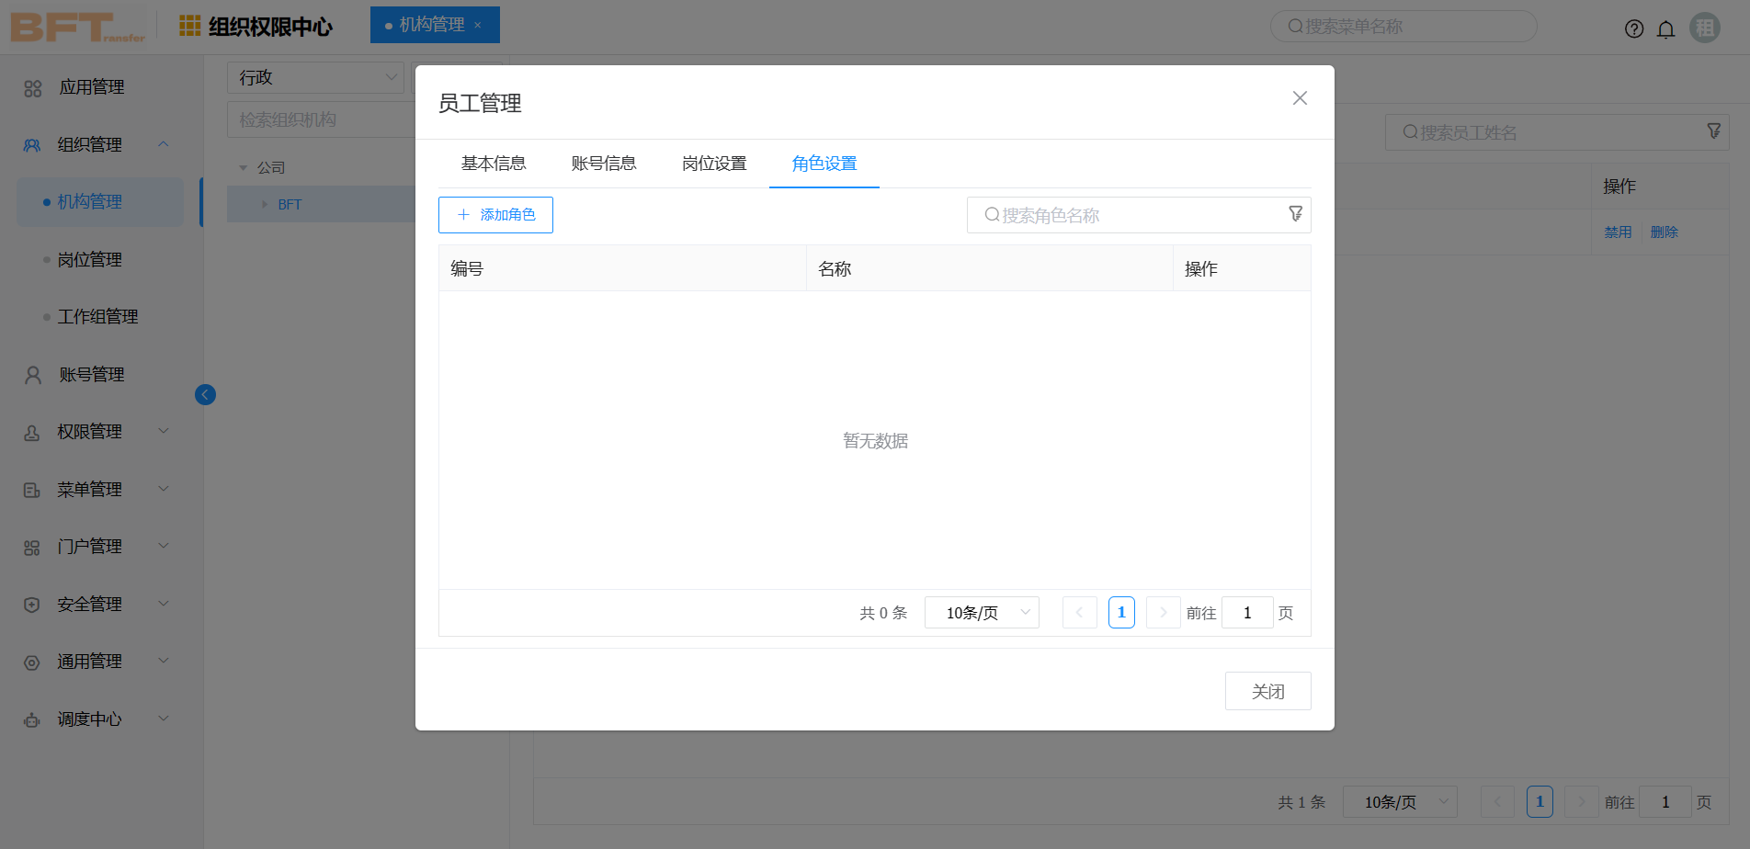Click the page jump input in dialog
The height and width of the screenshot is (849, 1750).
pos(1246,613)
